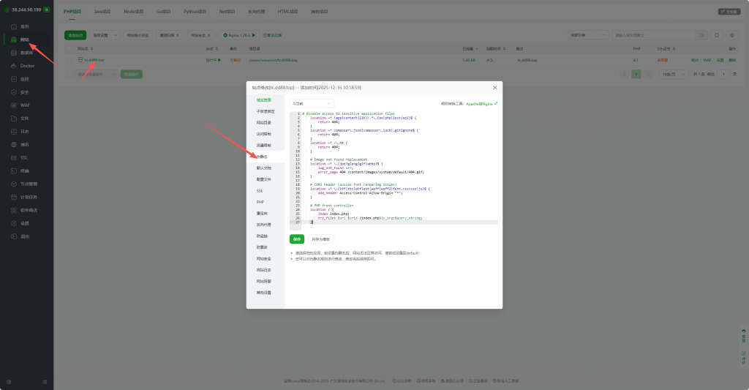The height and width of the screenshot is (390, 749).
Task: Switch to Python项目 tab at top
Action: pos(195,12)
